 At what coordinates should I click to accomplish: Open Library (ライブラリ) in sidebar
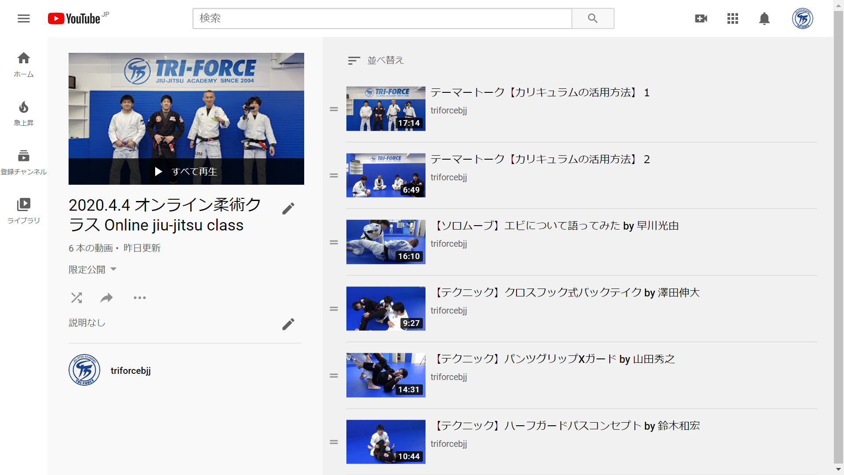(x=24, y=211)
